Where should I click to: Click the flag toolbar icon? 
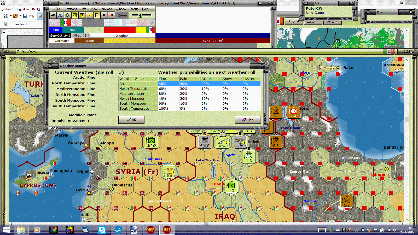click(x=97, y=15)
